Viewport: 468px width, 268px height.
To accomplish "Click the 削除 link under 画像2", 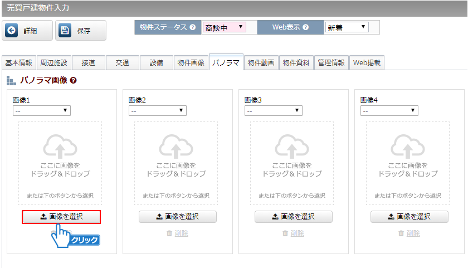I will tap(177, 233).
